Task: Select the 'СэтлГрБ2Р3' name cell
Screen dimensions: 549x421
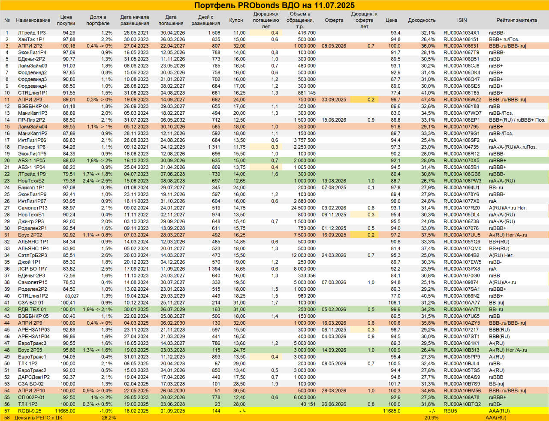Action: pos(33,255)
